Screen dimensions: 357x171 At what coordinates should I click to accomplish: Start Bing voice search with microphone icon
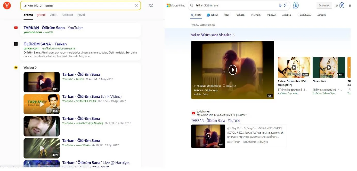tap(280, 5)
